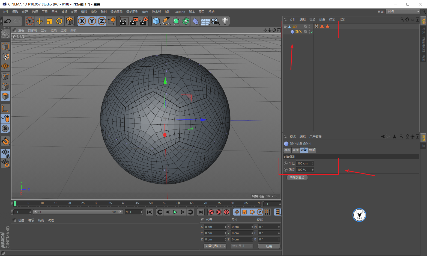This screenshot has height=256, width=427.
Task: Activate the Rotate tool in top toolbar
Action: 59,21
